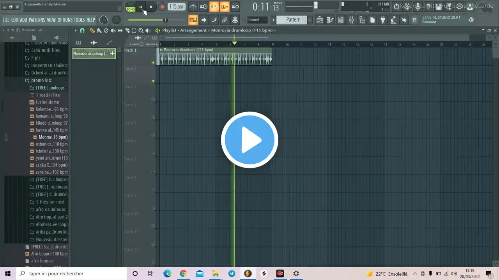Open the FILE menu

(x=6, y=20)
